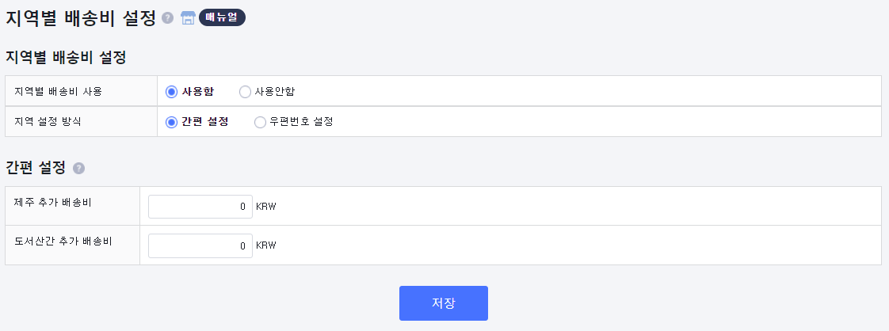The height and width of the screenshot is (331, 889).
Task: Click the store icon next to the title
Action: 188,18
